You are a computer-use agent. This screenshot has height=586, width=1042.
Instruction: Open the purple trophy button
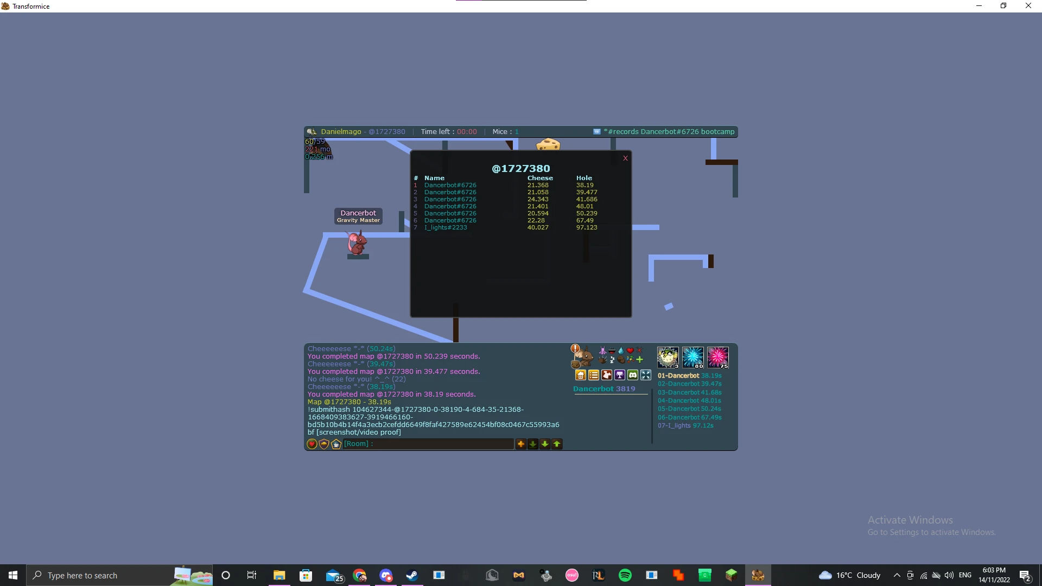(x=620, y=375)
